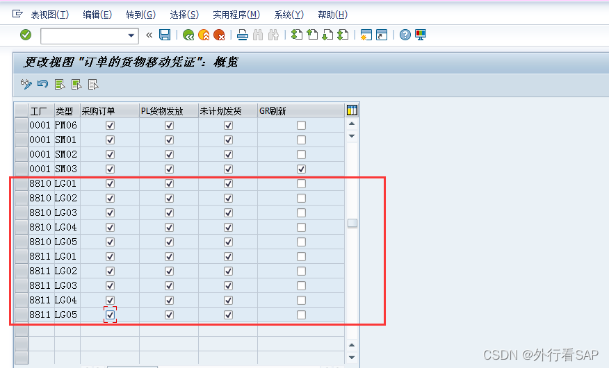Select row selector for 8811 LG03

click(x=22, y=286)
